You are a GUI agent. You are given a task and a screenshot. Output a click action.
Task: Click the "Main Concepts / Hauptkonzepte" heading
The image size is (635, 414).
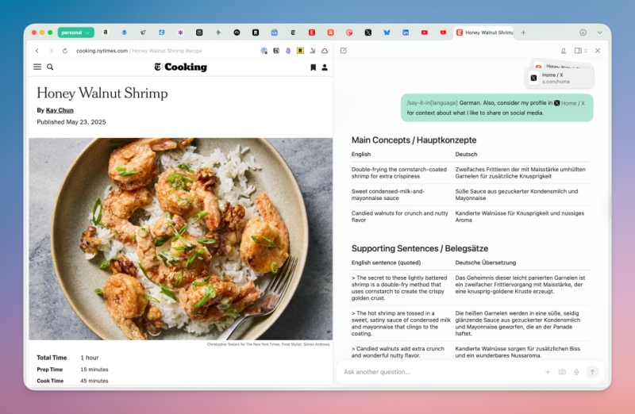tap(414, 140)
